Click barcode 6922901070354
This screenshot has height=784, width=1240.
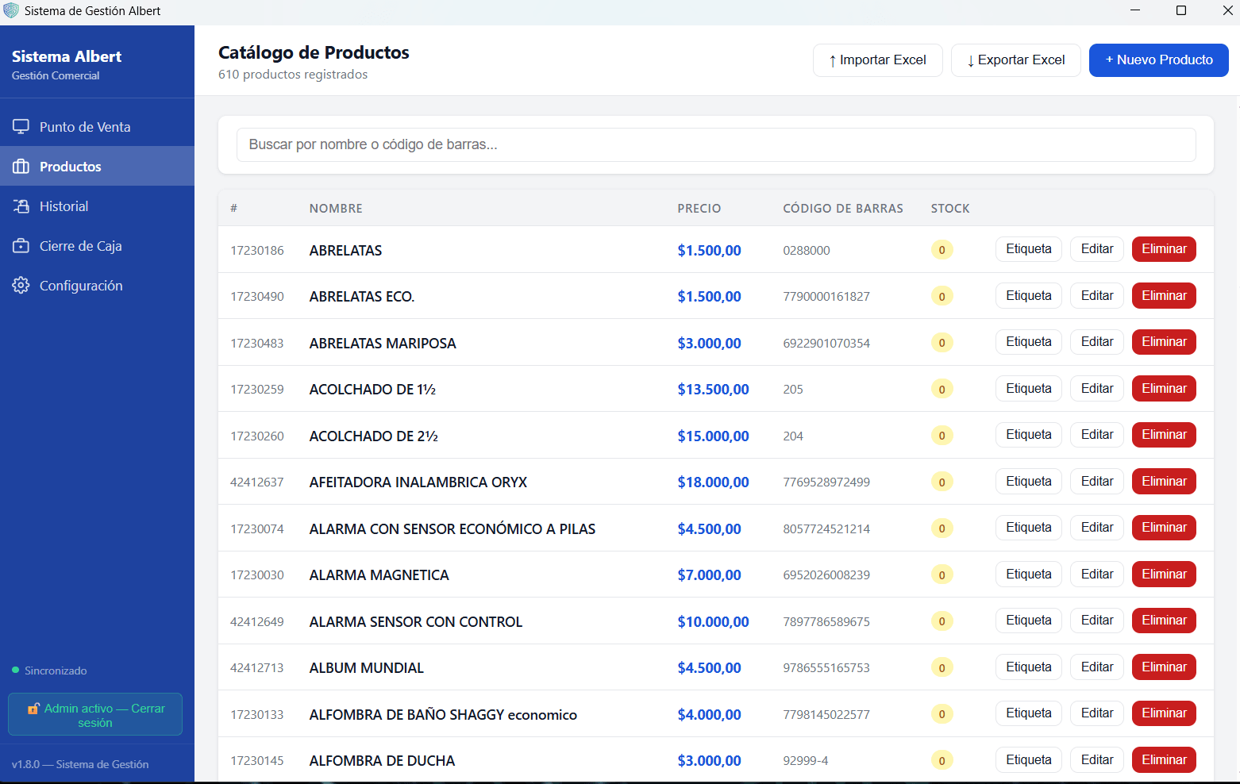[826, 343]
